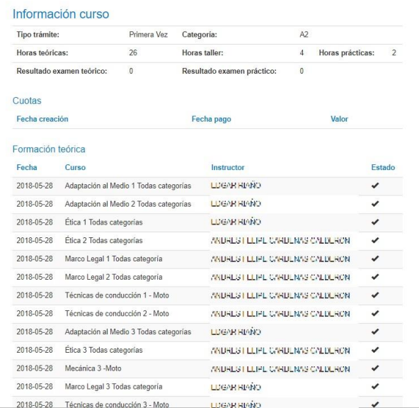Image resolution: width=419 pixels, height=408 pixels.
Task: Click the Información curso title
Action: pos(61,14)
